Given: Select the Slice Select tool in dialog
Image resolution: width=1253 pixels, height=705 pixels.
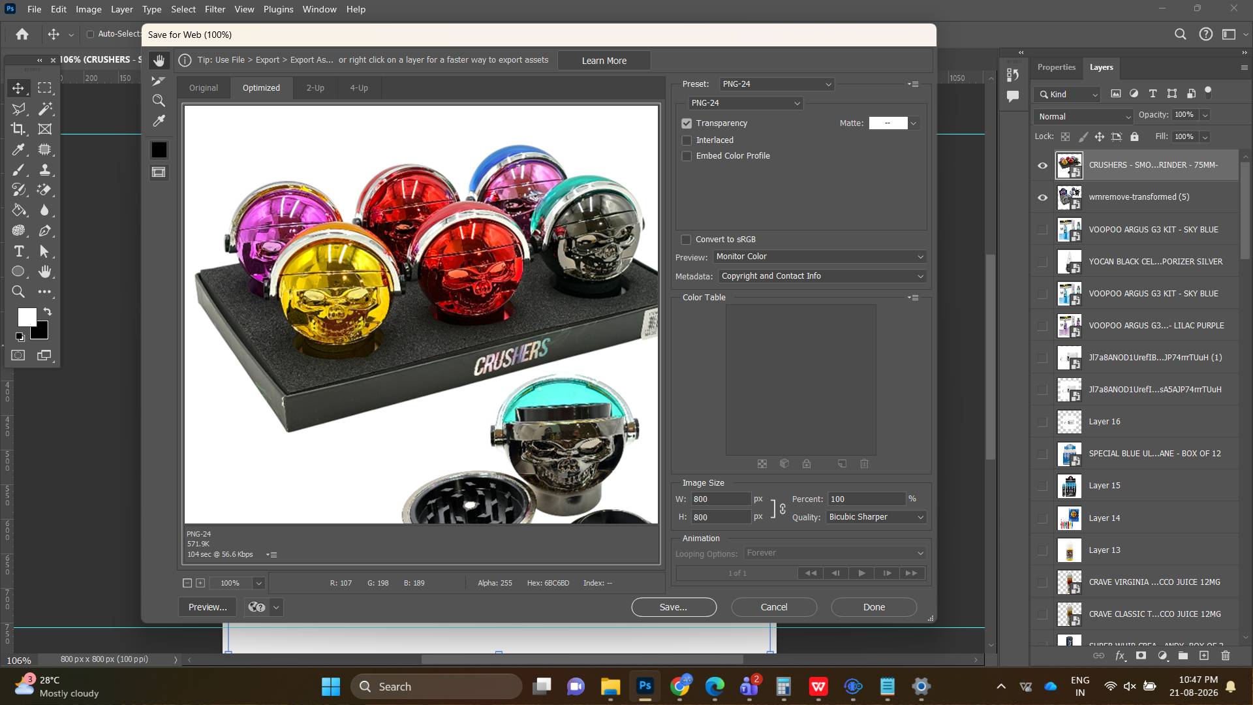Looking at the screenshot, I should click(159, 81).
